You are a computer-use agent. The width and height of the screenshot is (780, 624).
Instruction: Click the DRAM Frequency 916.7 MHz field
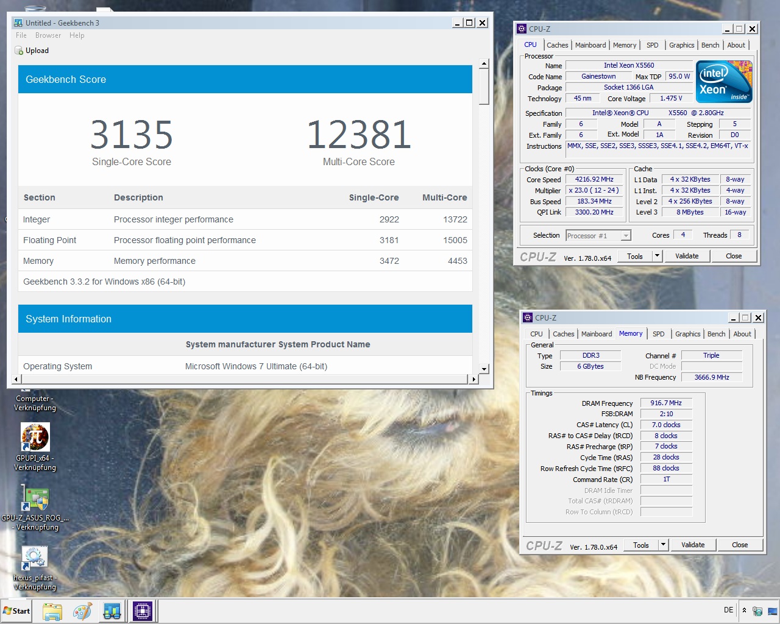click(x=666, y=403)
